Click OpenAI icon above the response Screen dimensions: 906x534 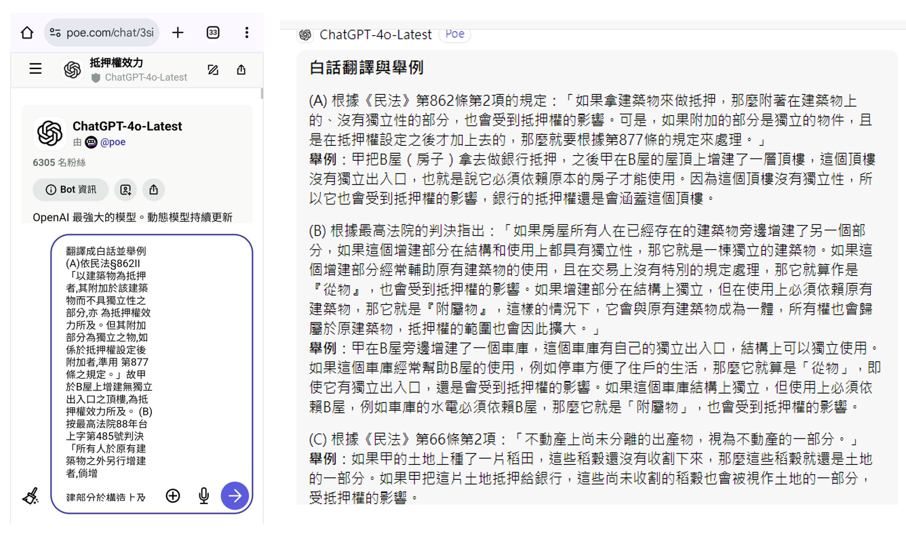tap(305, 35)
